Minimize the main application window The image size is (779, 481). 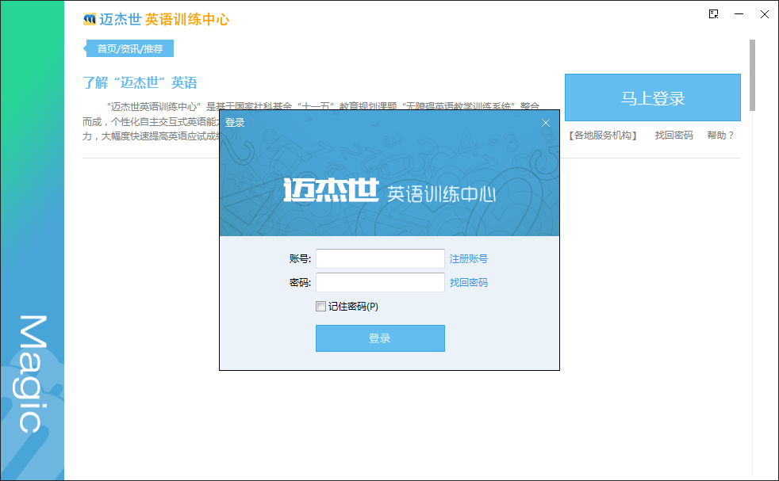click(x=739, y=14)
